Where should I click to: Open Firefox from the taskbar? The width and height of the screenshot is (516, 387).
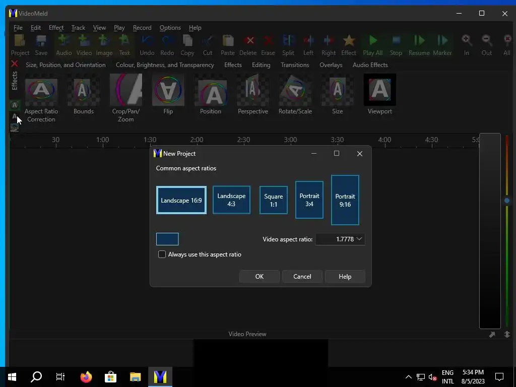pyautogui.click(x=86, y=377)
